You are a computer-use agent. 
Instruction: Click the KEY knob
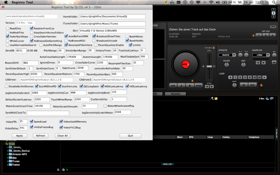[x=243, y=65]
